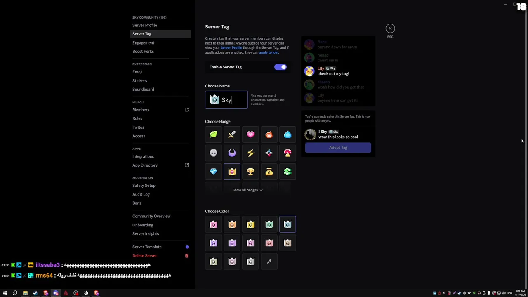Expand Show all badges
The image size is (528, 297).
coord(247,190)
